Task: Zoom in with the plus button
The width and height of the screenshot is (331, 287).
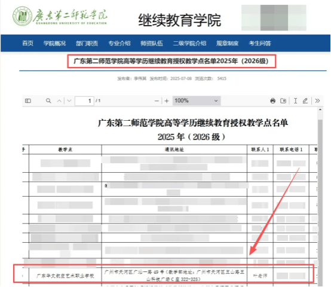Action: tap(167, 101)
